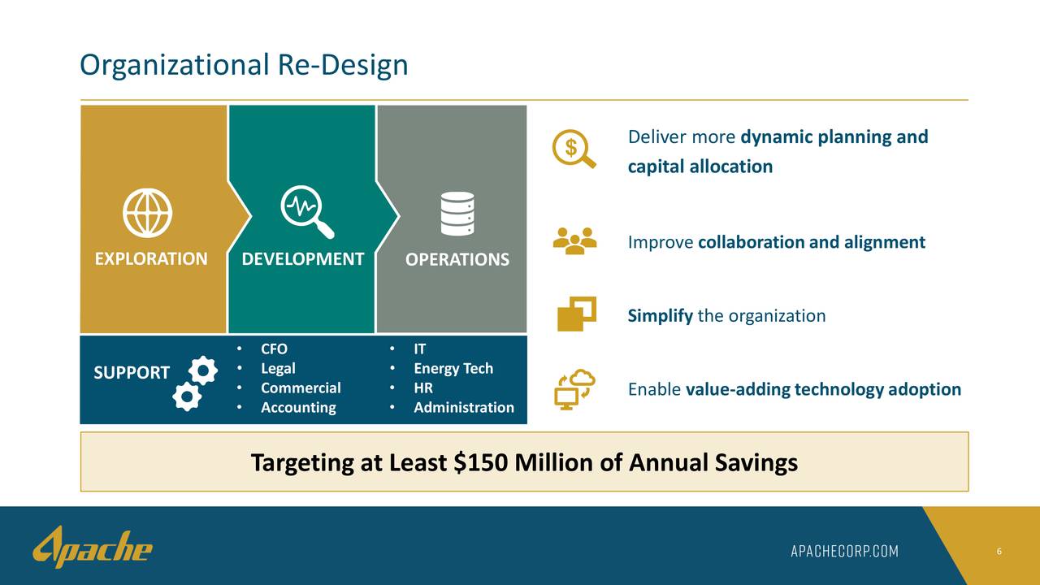Screen dimensions: 1040x585
Task: Click the slide number 6 marker
Action: [997, 550]
